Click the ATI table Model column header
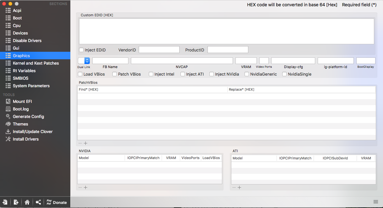383x208 pixels. pyautogui.click(x=254, y=158)
